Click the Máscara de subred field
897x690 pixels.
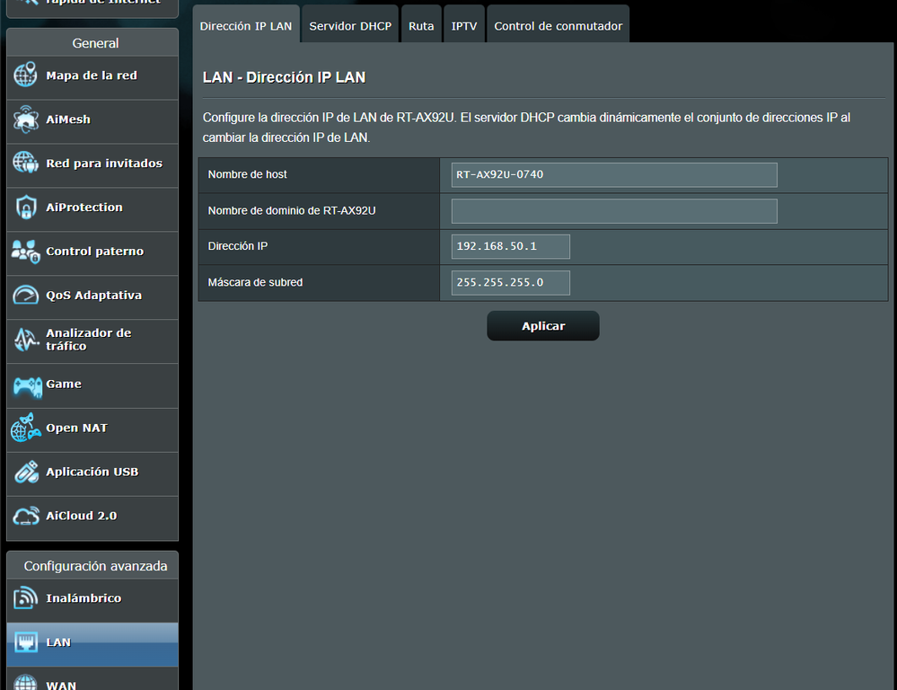tap(510, 283)
